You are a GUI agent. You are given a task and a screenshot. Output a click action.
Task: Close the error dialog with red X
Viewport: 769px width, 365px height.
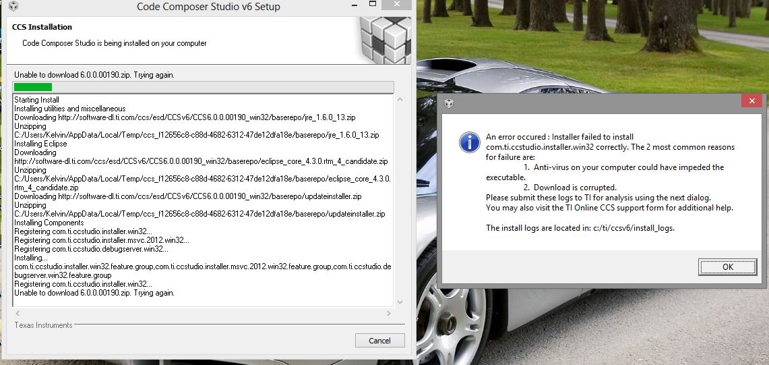751,101
